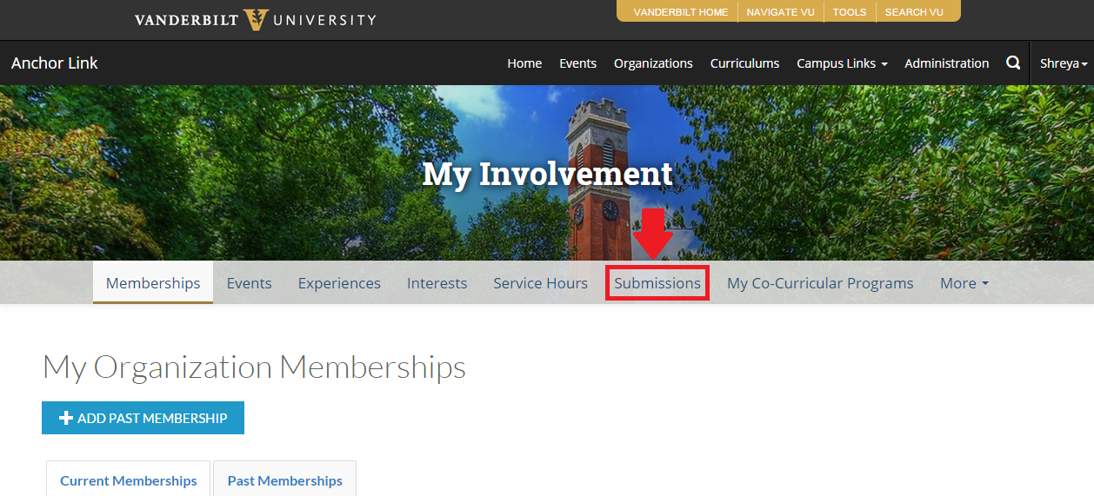Expand the More tab dropdown
Screen dimensions: 1094x496
pyautogui.click(x=964, y=283)
